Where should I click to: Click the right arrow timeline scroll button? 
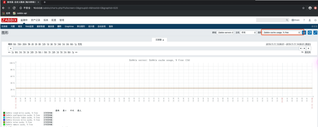308,48
